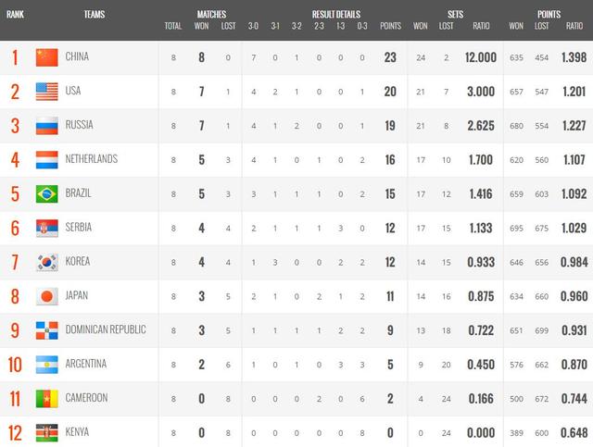Screen dimensions: 593x447
Task: Click the China flag icon
Action: click(46, 57)
